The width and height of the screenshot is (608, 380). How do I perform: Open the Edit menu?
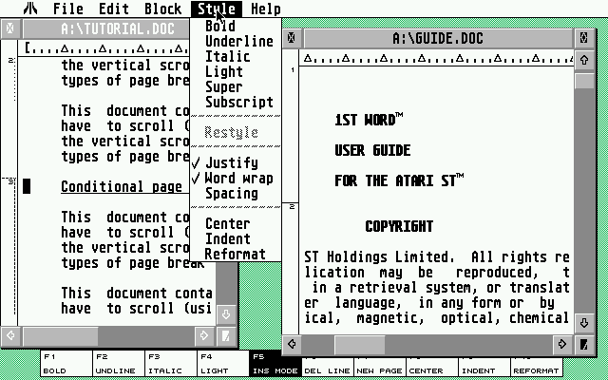tap(114, 9)
